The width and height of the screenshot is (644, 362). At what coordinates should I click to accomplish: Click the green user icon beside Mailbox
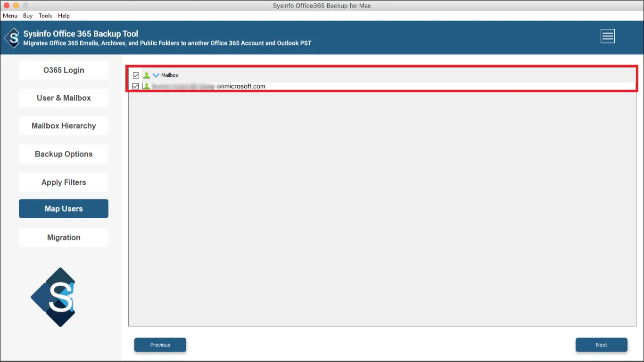point(147,75)
